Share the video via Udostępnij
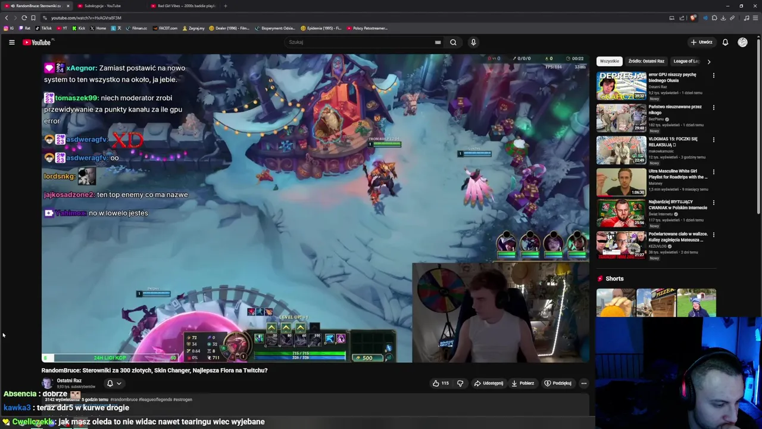 [x=489, y=383]
